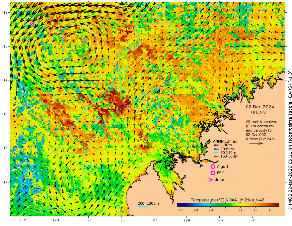
Task: Click the colorbar tick label 28
Action: (x=195, y=210)
